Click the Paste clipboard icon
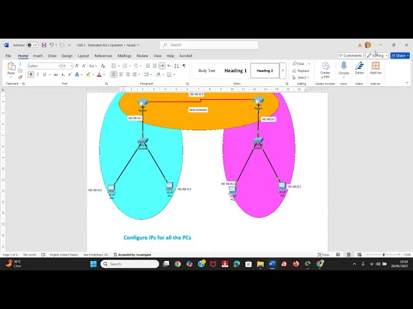 coord(11,67)
